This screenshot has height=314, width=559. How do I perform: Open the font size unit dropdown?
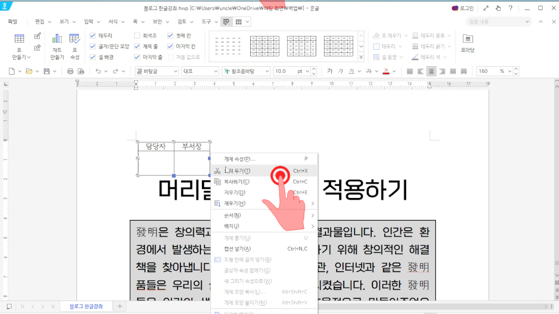point(307,71)
